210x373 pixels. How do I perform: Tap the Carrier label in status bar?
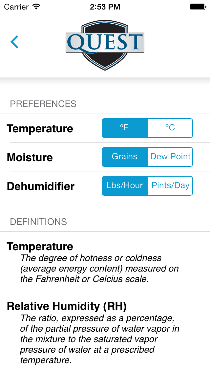click(17, 7)
